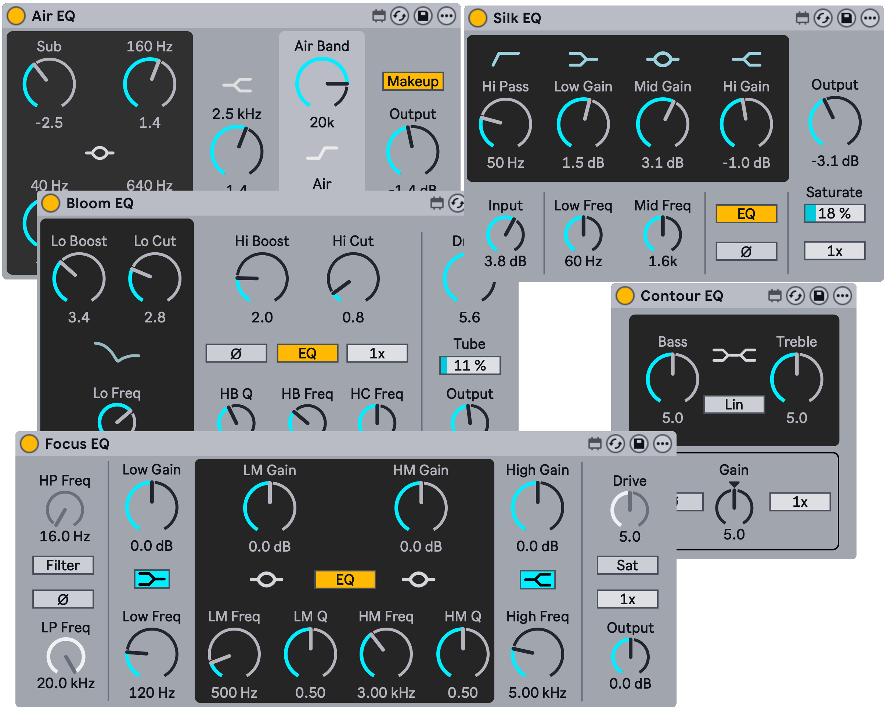Click Filter button in Focus EQ

coord(63,565)
